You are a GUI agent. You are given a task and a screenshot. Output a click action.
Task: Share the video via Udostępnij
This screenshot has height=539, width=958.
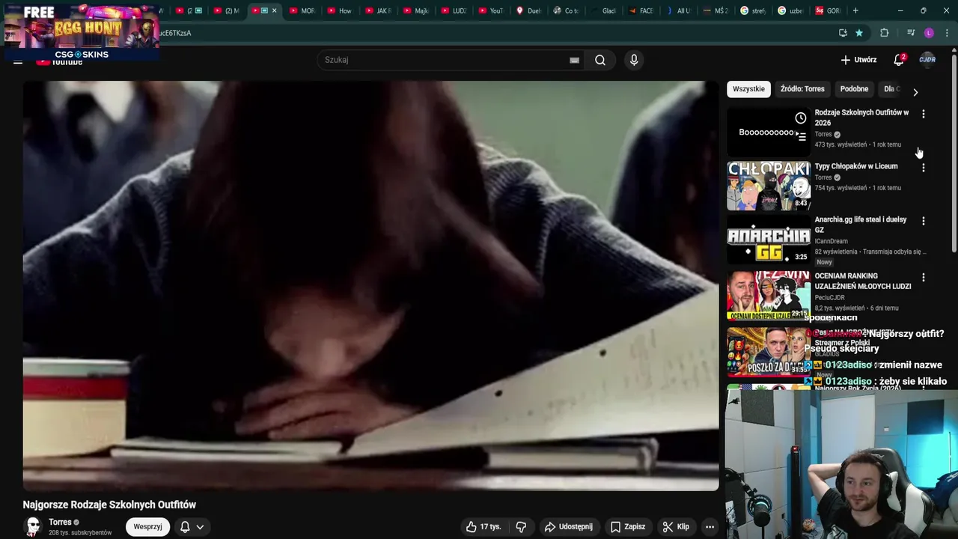click(568, 527)
